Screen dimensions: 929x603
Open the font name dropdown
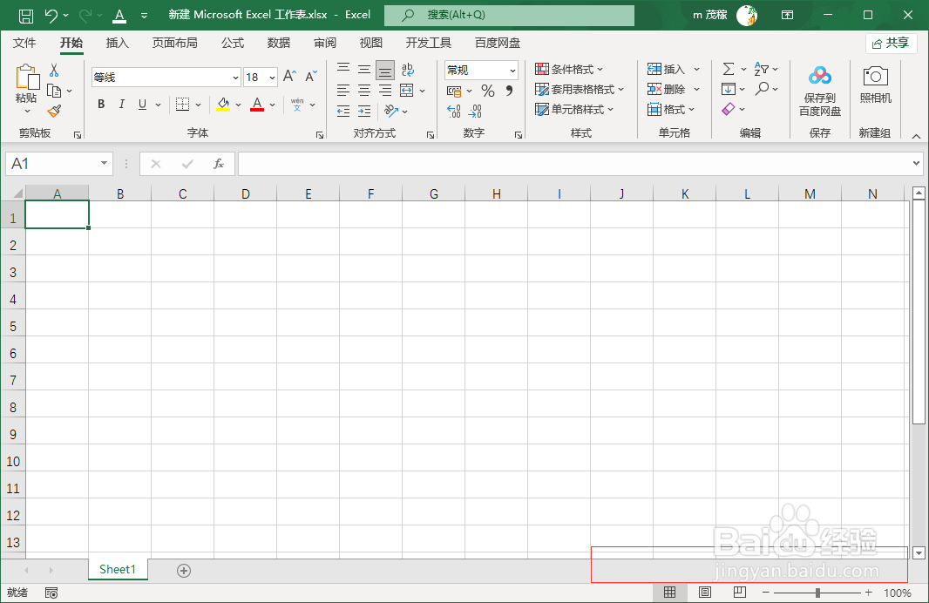click(x=235, y=78)
